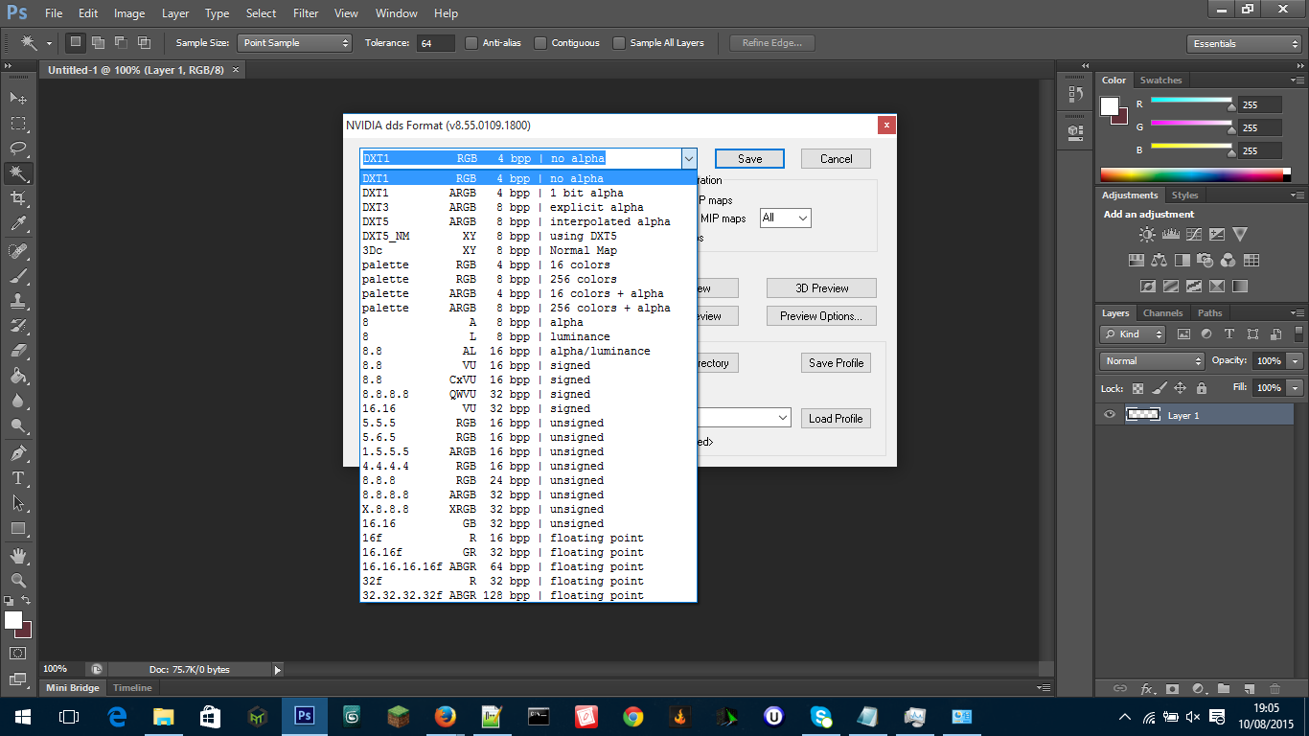Enable Sample All Layers checkbox
The width and height of the screenshot is (1309, 736).
click(619, 43)
